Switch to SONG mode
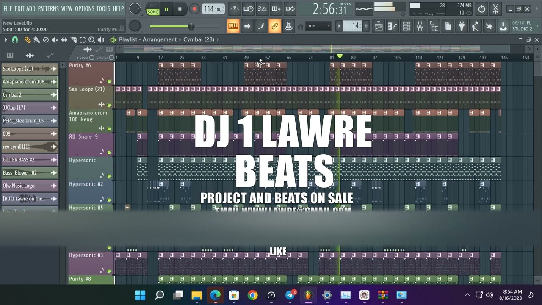 [x=153, y=12]
